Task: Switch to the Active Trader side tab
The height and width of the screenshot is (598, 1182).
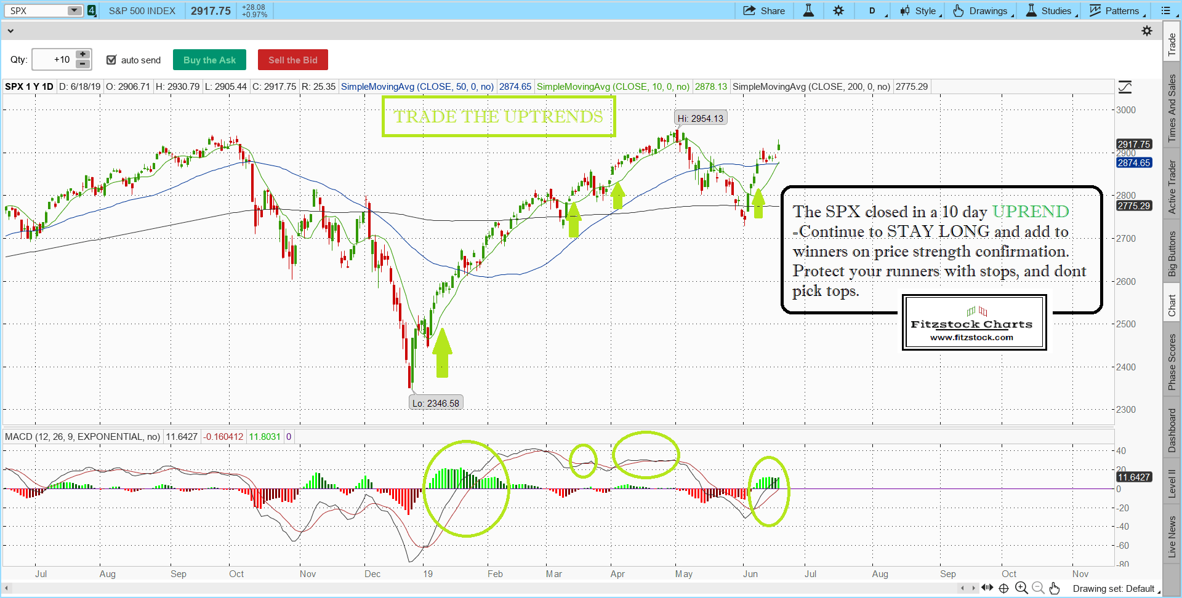Action: [x=1172, y=187]
